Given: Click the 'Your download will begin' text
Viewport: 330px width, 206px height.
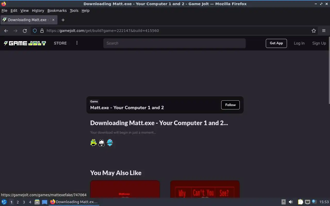Looking at the screenshot, I should [x=123, y=132].
